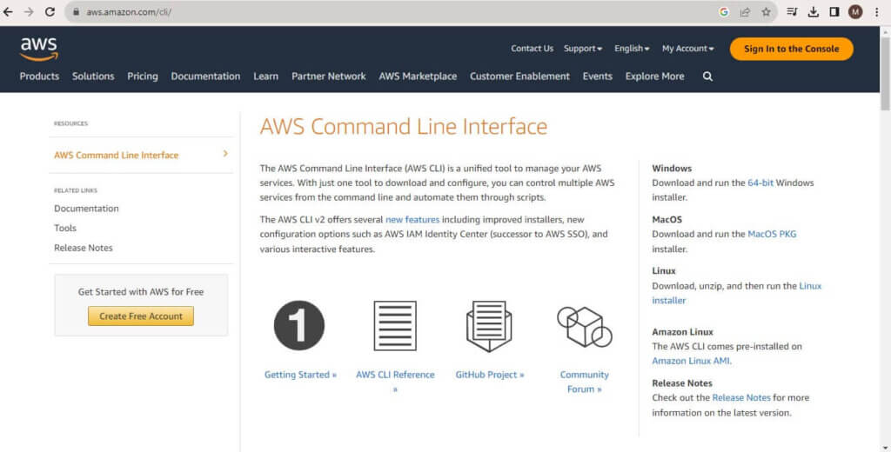Click 'Get Started with AWS for Free' text
This screenshot has width=891, height=452.
click(x=141, y=292)
